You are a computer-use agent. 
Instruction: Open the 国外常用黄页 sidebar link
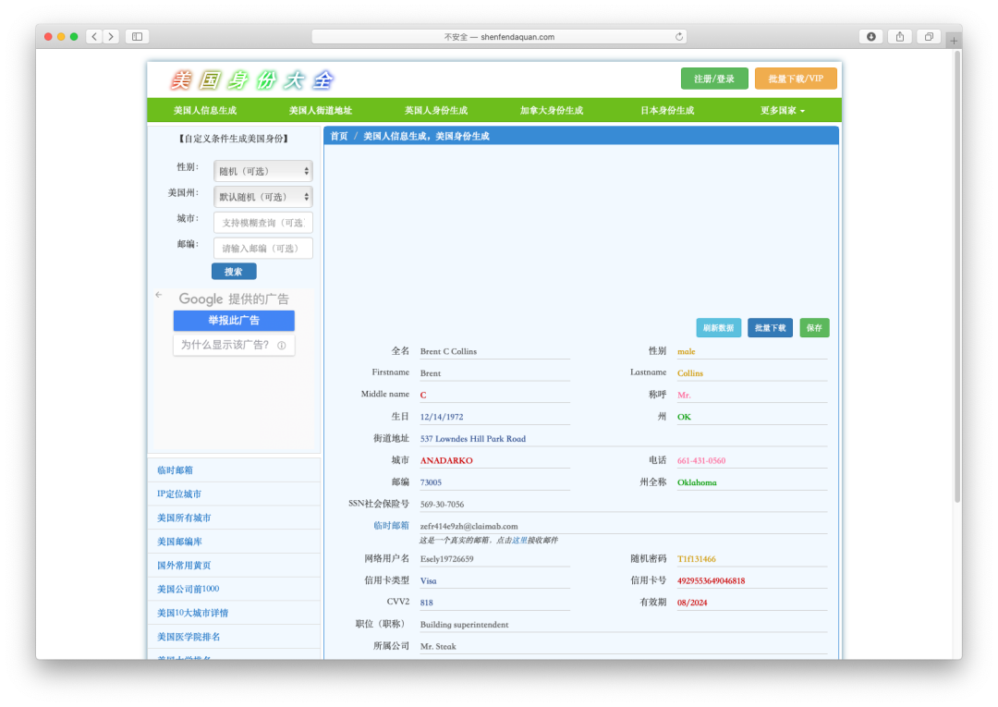[184, 565]
